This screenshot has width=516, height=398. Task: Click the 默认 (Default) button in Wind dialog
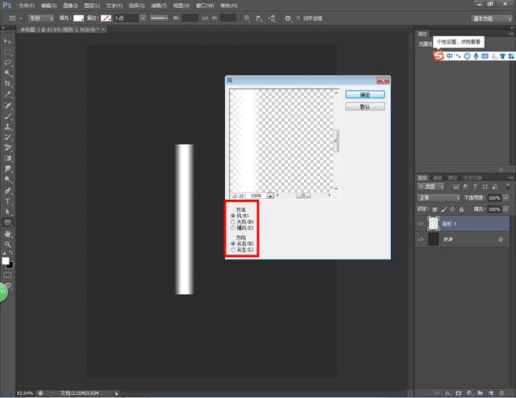pos(364,106)
